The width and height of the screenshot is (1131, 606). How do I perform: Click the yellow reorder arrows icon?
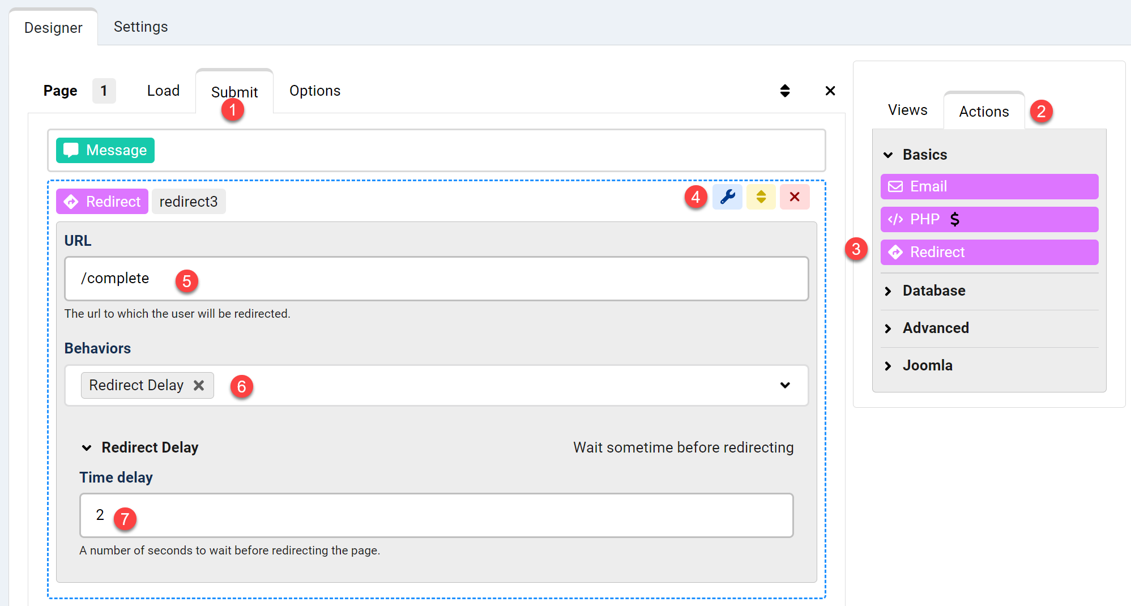click(761, 197)
